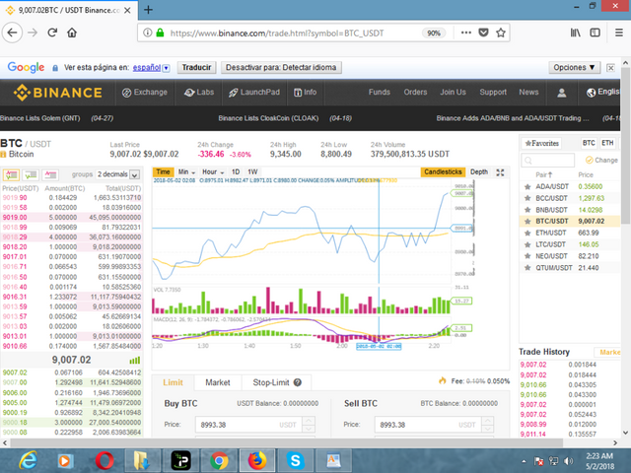Expand chart to fullscreen
This screenshot has height=473, width=631.
click(500, 172)
